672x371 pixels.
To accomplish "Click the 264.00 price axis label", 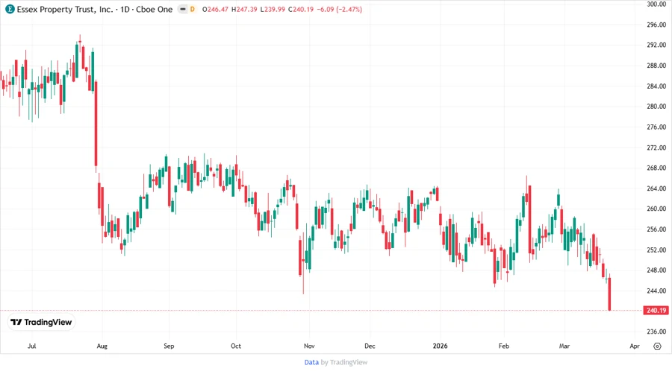I will (x=656, y=188).
